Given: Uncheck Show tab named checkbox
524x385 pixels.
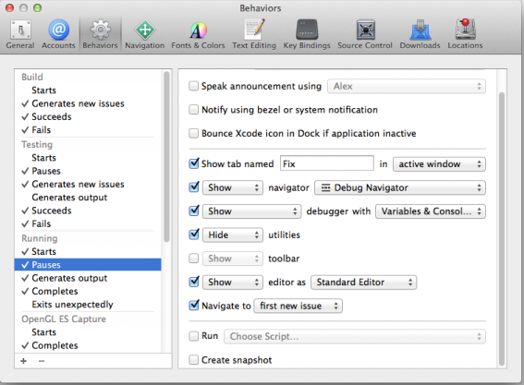Looking at the screenshot, I should point(194,163).
